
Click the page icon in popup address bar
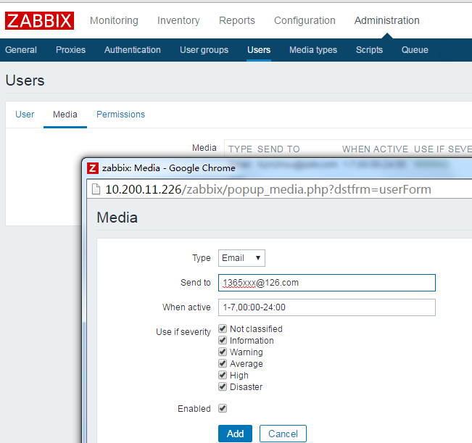click(x=96, y=189)
